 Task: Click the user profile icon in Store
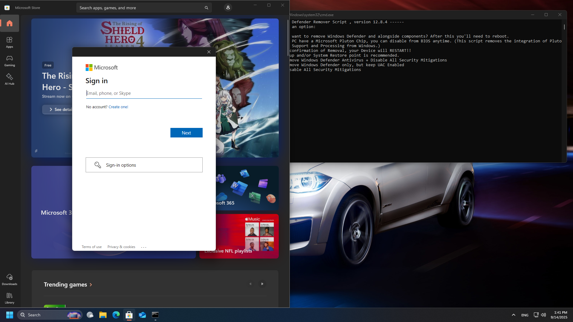point(228,7)
